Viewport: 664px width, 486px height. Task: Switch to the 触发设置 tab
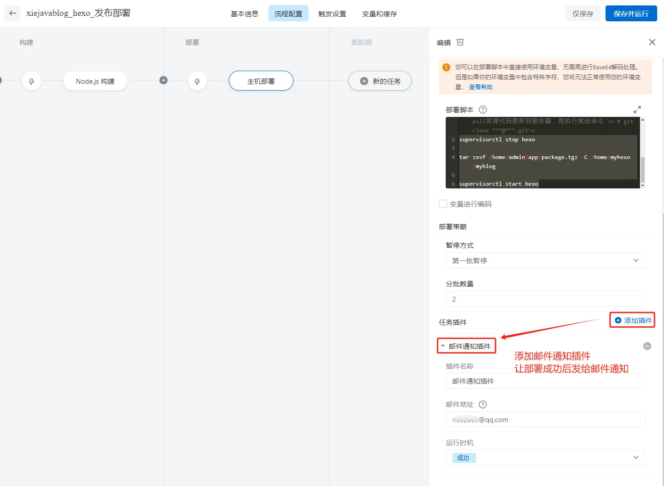[x=332, y=14]
